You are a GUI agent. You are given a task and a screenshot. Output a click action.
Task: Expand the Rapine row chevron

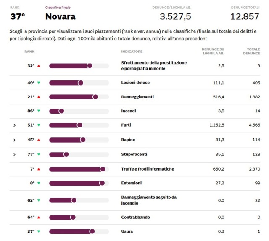point(14,140)
